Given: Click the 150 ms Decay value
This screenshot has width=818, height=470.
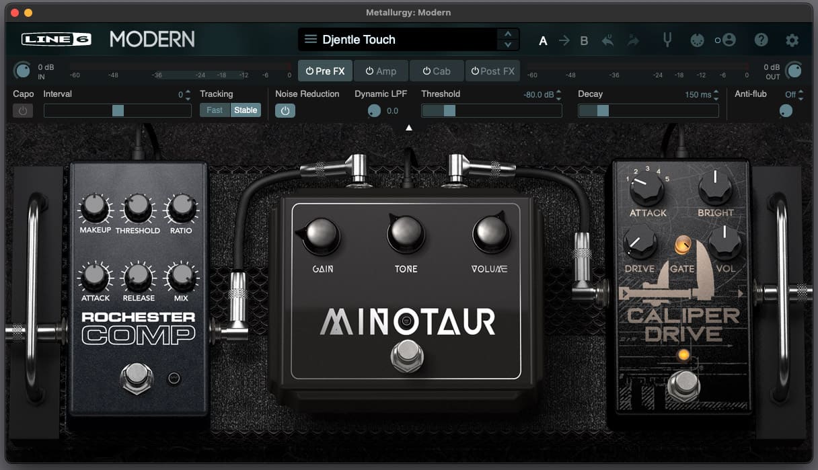Looking at the screenshot, I should click(698, 95).
